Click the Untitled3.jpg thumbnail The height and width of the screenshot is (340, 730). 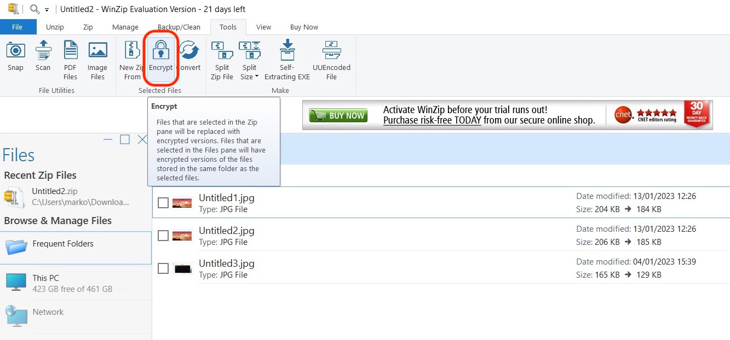[182, 268]
